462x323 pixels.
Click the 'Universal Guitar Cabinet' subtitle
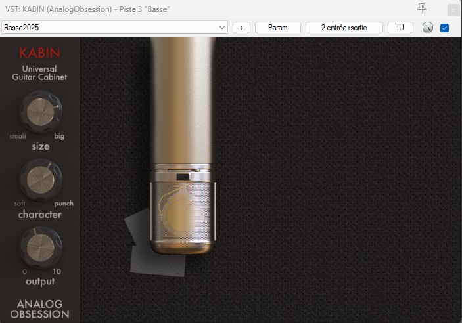[x=39, y=73]
